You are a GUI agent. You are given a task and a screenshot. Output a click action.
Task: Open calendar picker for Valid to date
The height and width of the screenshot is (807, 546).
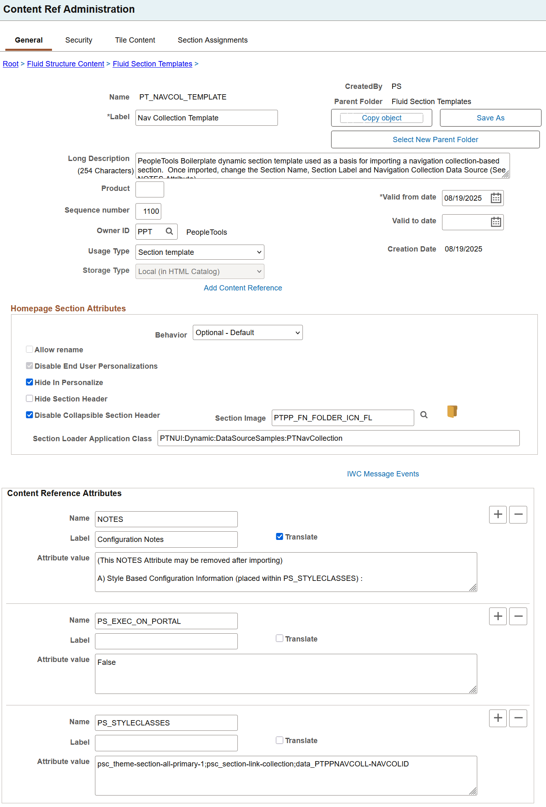point(495,222)
